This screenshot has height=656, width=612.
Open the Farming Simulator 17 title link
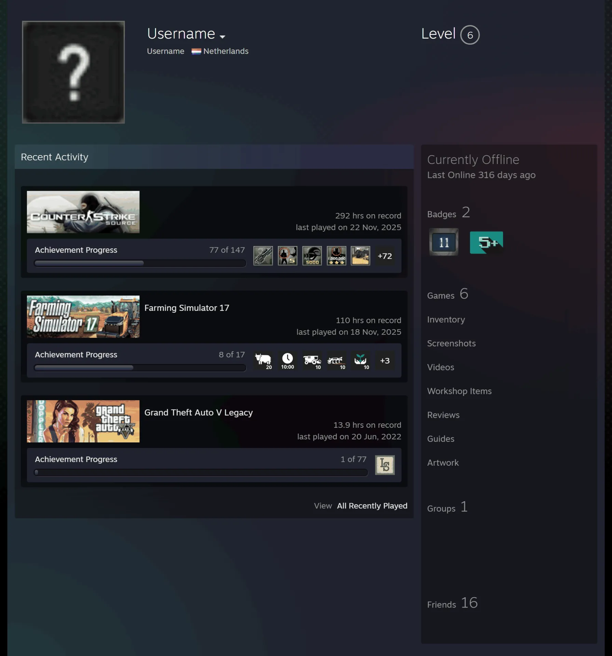pyautogui.click(x=187, y=308)
